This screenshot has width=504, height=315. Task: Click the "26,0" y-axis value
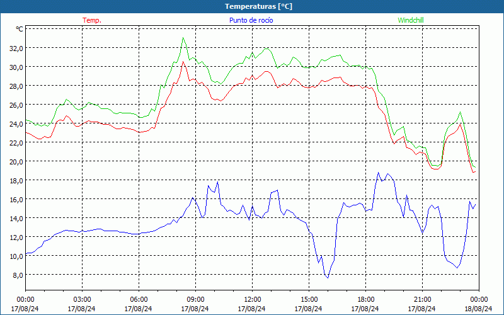(x=17, y=105)
